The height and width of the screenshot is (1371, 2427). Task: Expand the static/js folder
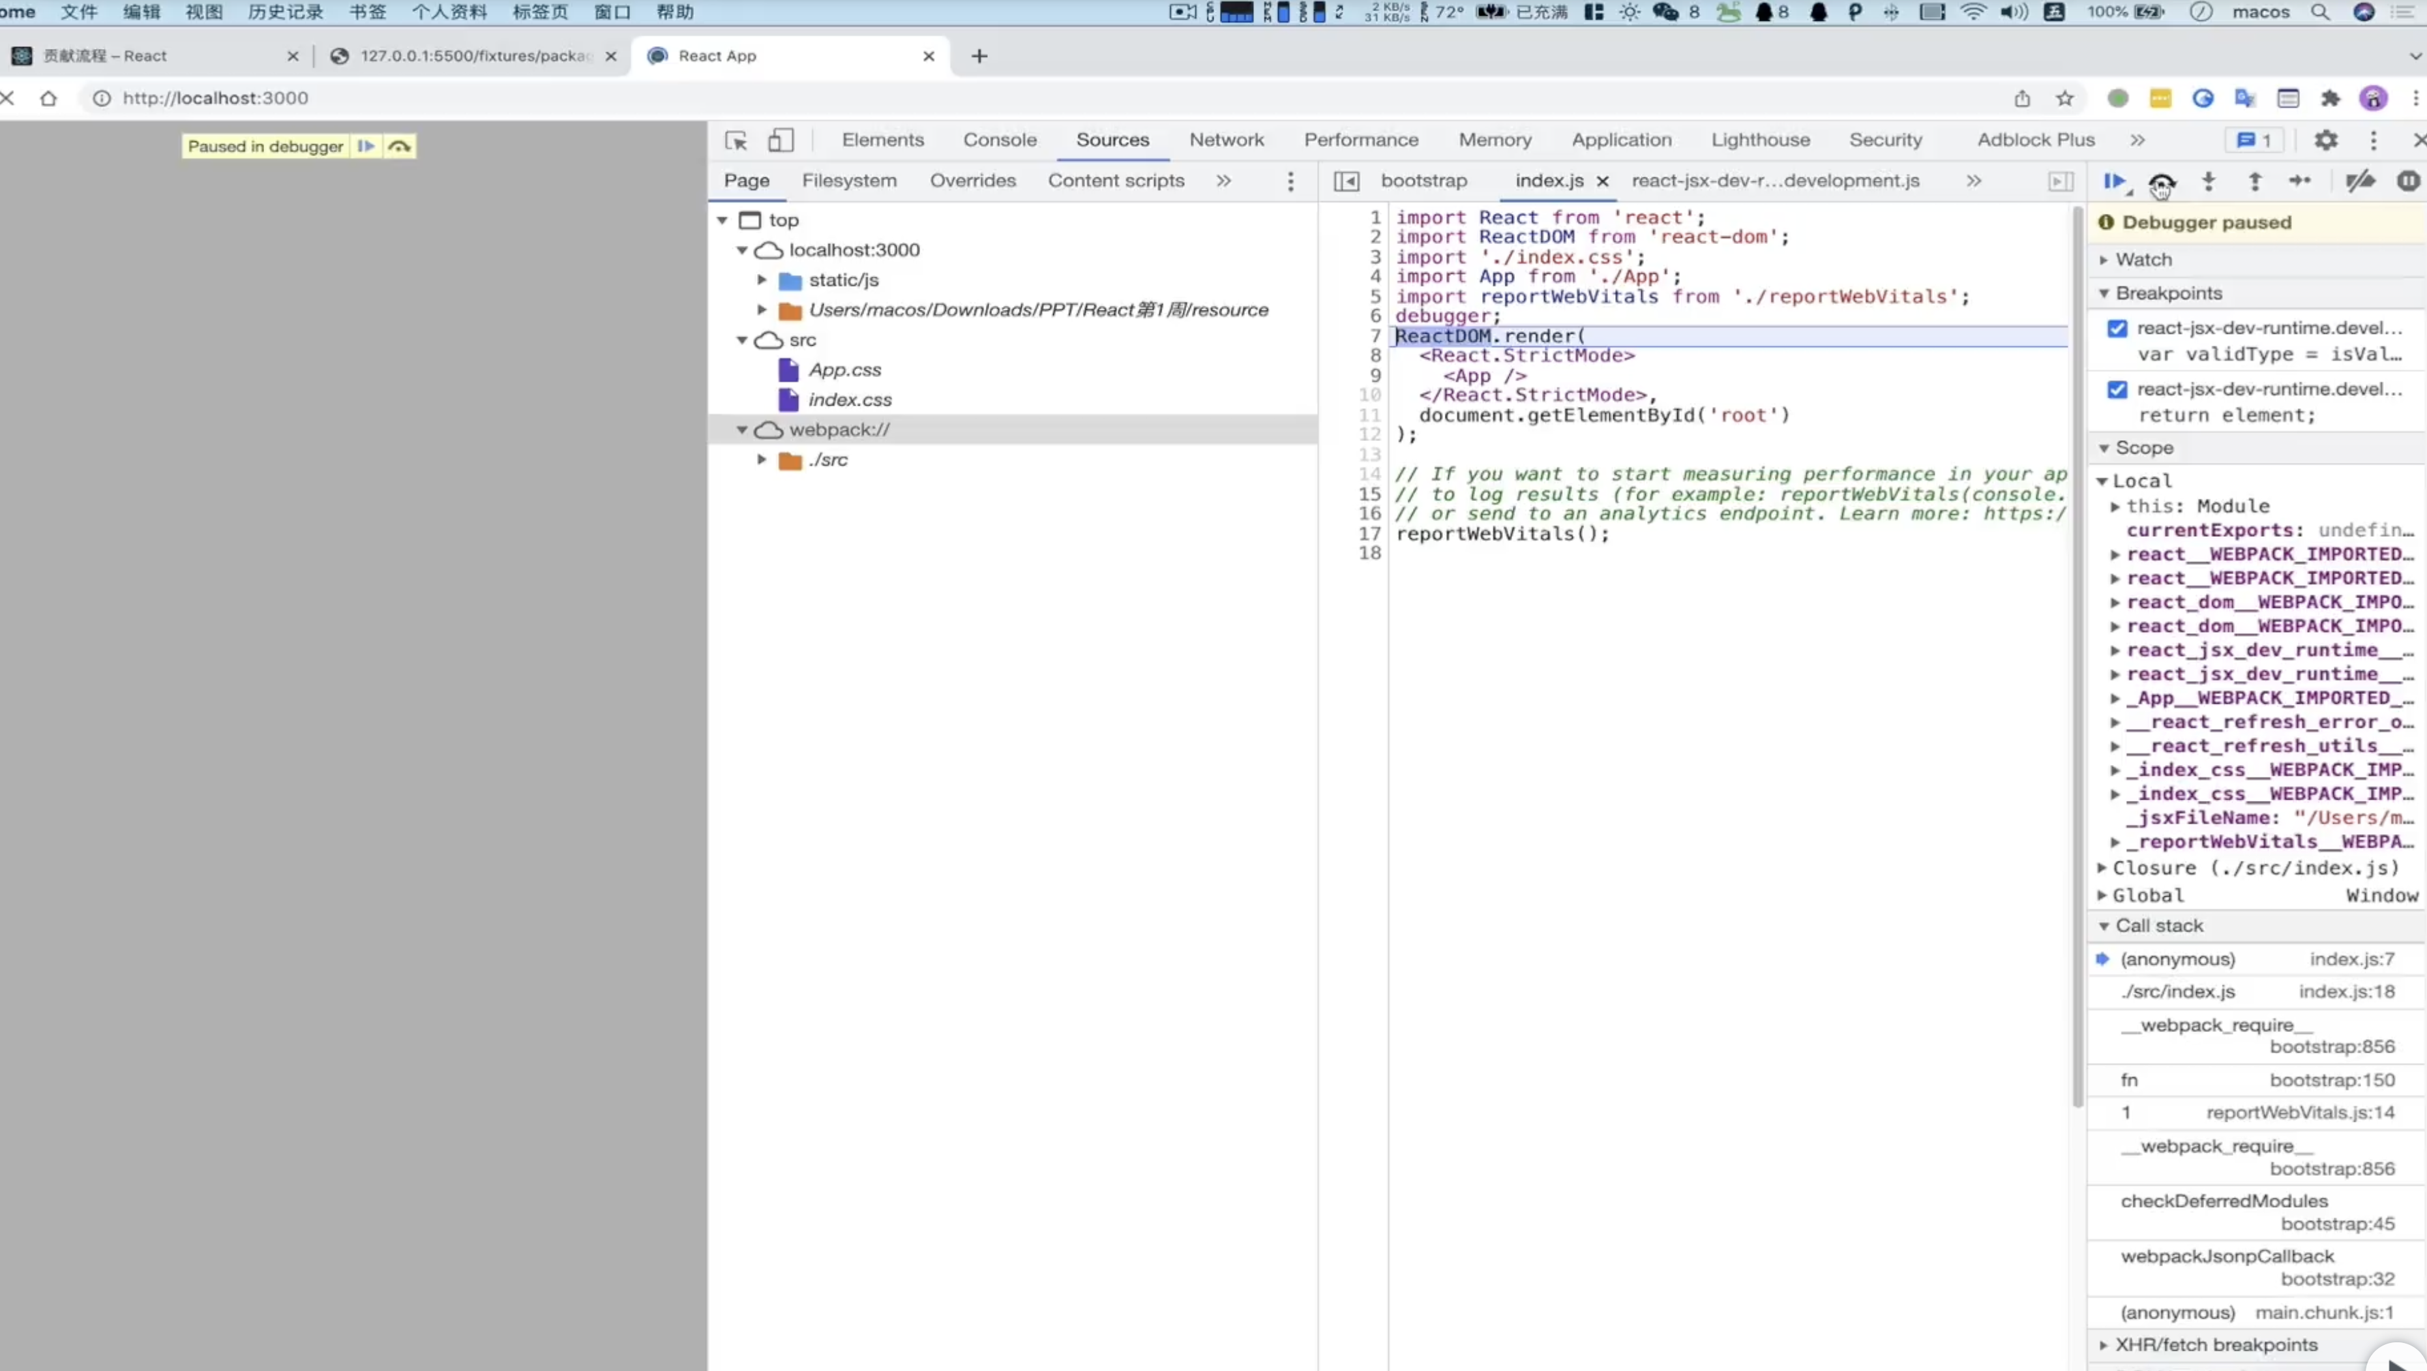click(x=762, y=280)
